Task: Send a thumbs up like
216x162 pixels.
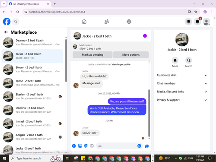Action: (x=147, y=146)
